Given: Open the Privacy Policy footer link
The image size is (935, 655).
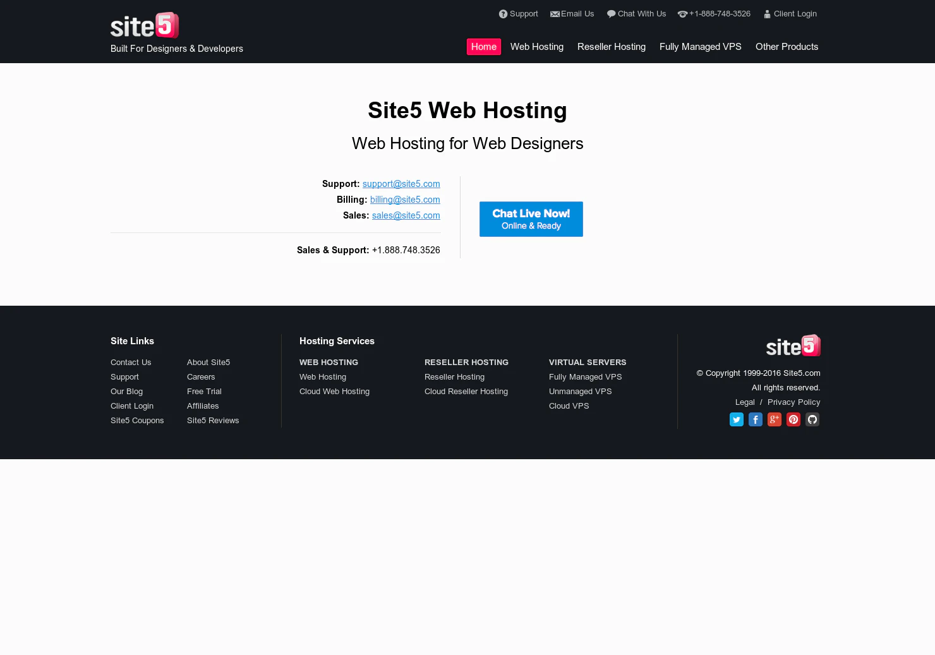Looking at the screenshot, I should coord(794,402).
